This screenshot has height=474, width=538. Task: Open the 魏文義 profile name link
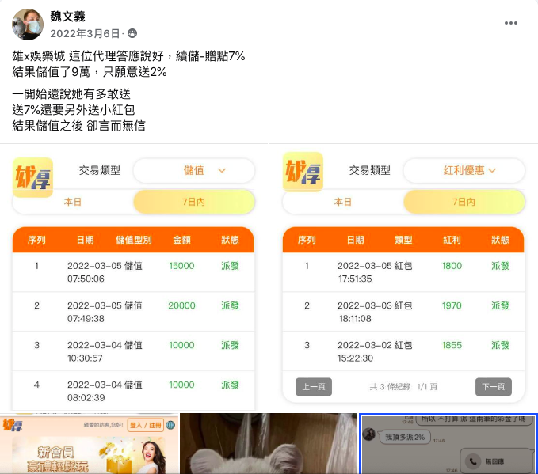click(x=67, y=16)
